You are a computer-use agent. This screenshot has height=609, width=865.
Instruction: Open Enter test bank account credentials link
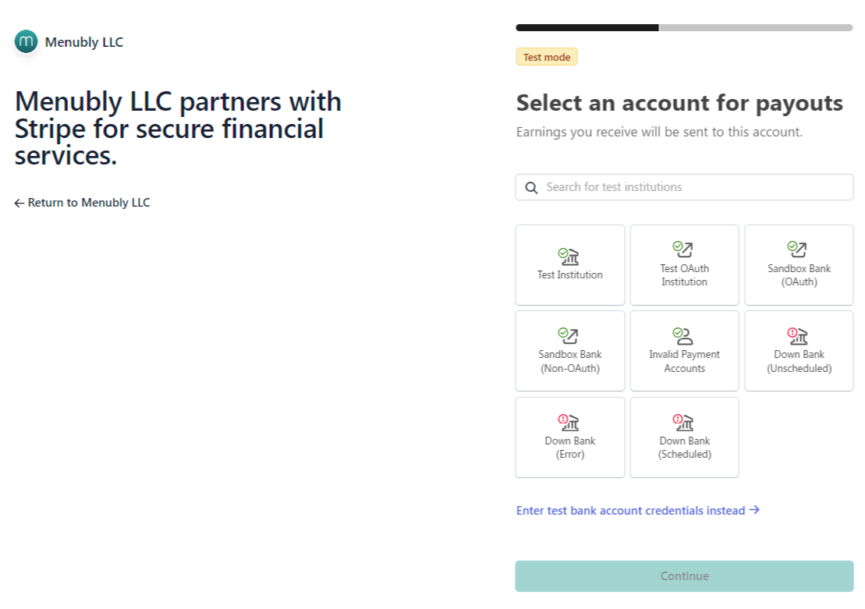[637, 511]
